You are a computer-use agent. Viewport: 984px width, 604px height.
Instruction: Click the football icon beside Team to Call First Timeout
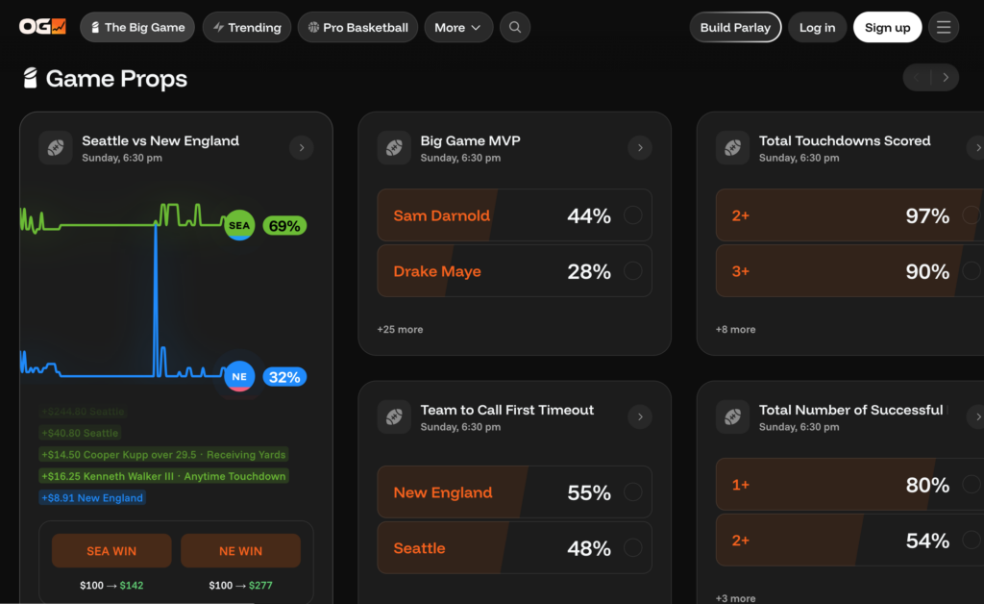click(x=394, y=417)
